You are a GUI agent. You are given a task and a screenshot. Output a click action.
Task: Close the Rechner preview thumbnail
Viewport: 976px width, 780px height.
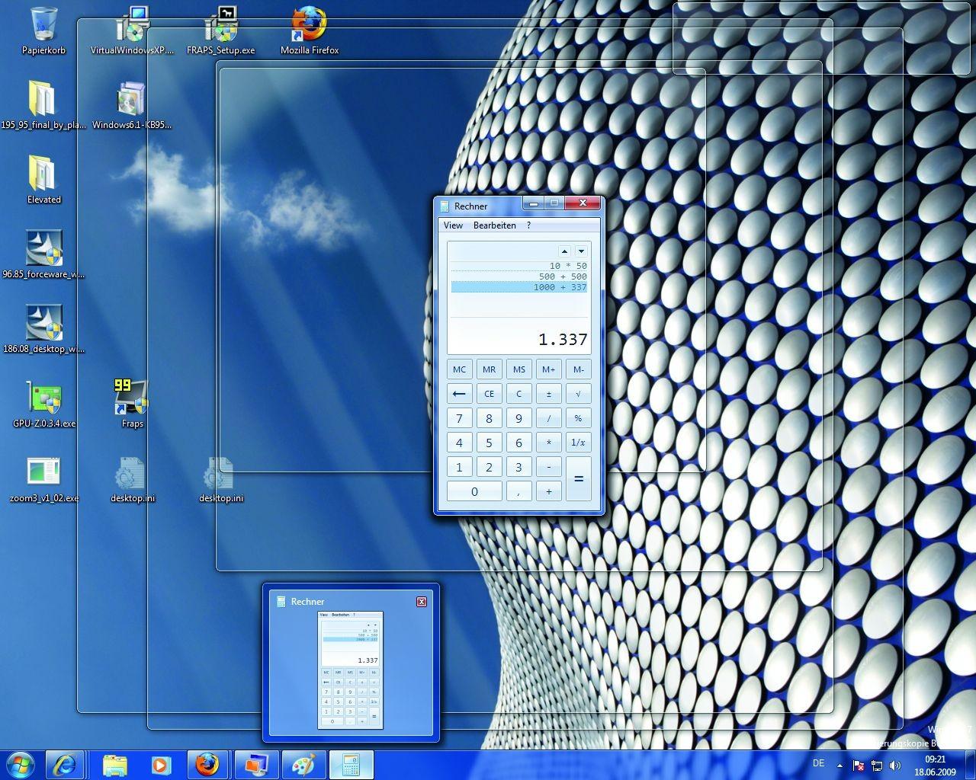[421, 602]
